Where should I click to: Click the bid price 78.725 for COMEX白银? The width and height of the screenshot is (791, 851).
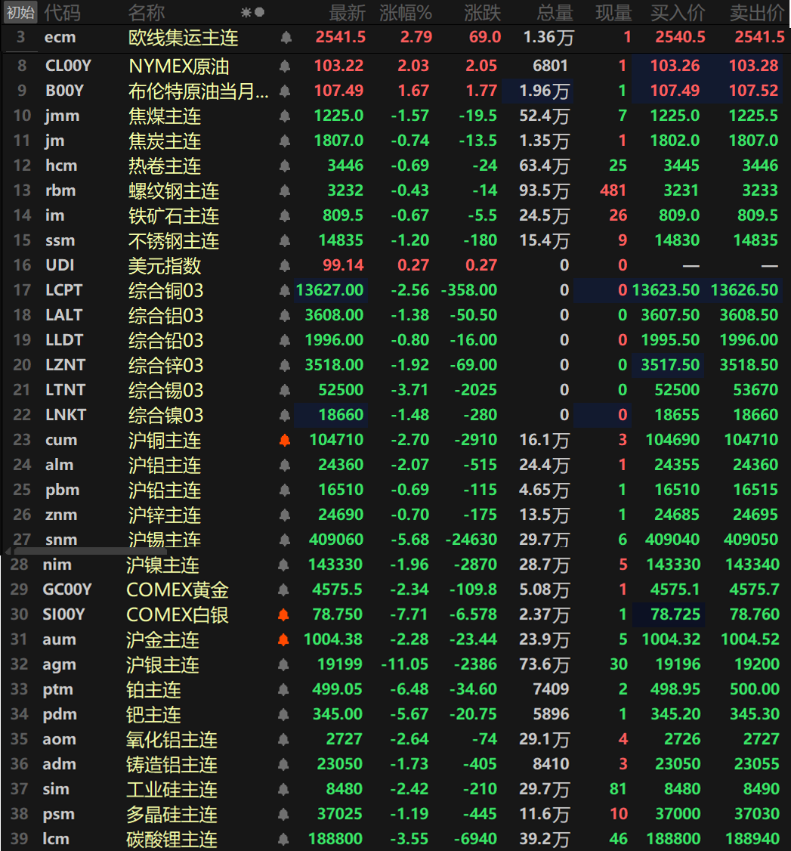click(675, 615)
